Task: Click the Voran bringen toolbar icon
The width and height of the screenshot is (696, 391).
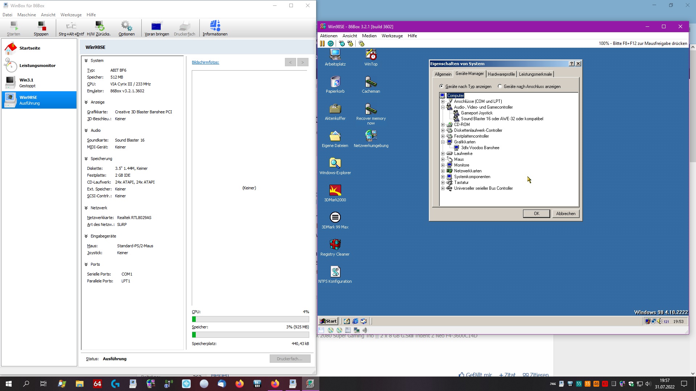Action: (x=157, y=28)
